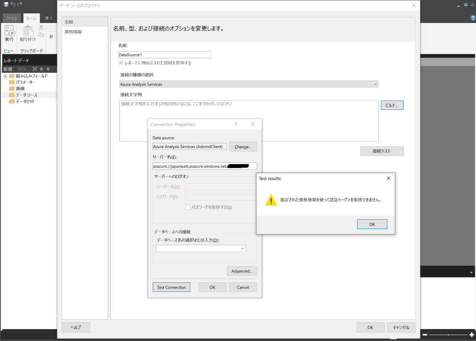
Task: Click the redo arrow in Report Builder
Action: coord(20,4)
